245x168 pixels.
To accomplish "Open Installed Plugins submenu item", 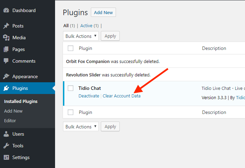I will click(21, 102).
